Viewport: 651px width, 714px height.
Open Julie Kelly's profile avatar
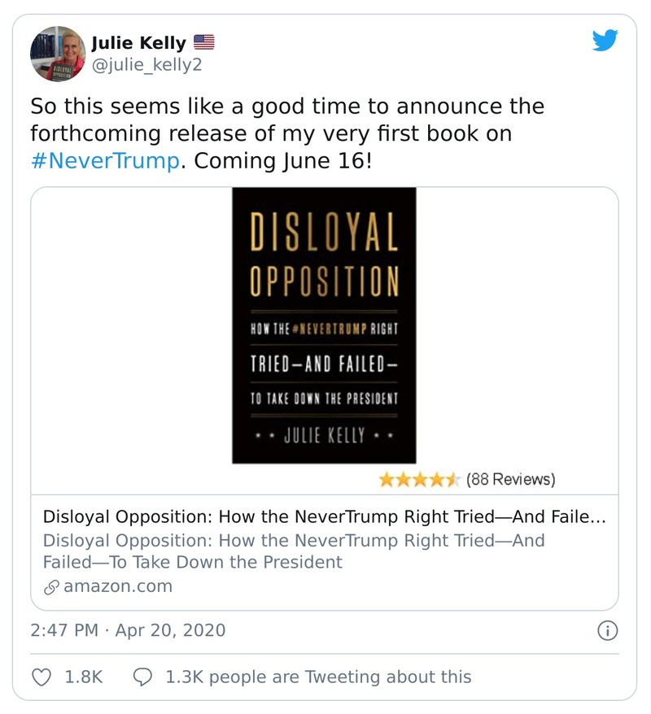[x=58, y=54]
